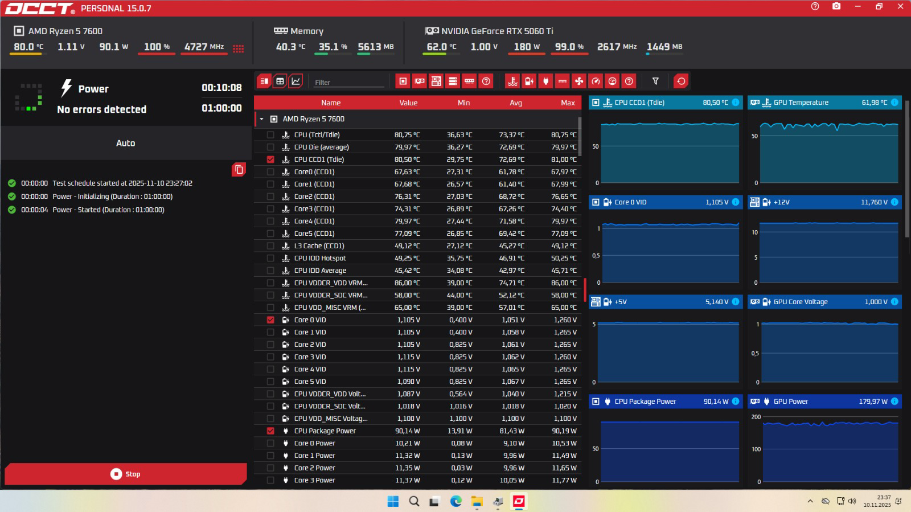Open Windows taskbar Search
The image size is (911, 512).
click(414, 501)
